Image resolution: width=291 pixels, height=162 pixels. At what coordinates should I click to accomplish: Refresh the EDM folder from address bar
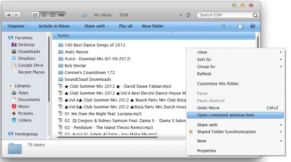point(188,15)
